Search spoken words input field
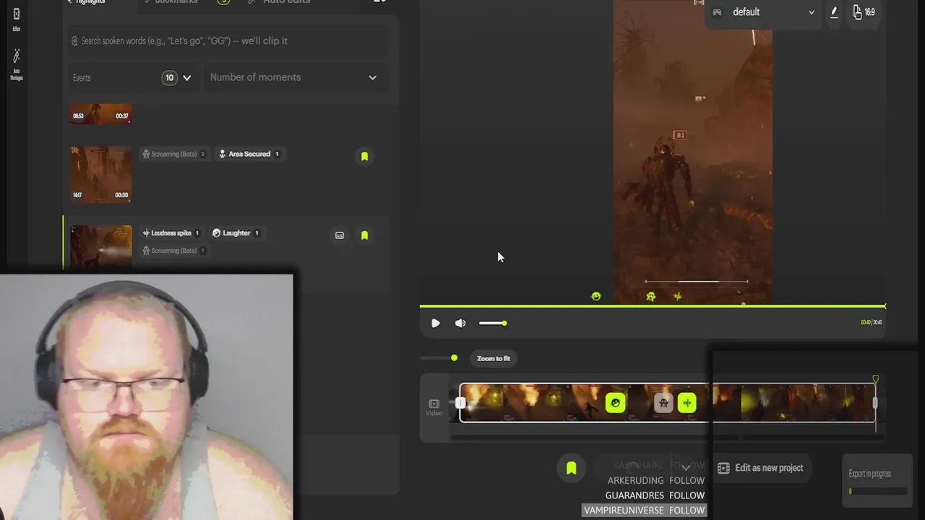This screenshot has width=925, height=520. [228, 41]
